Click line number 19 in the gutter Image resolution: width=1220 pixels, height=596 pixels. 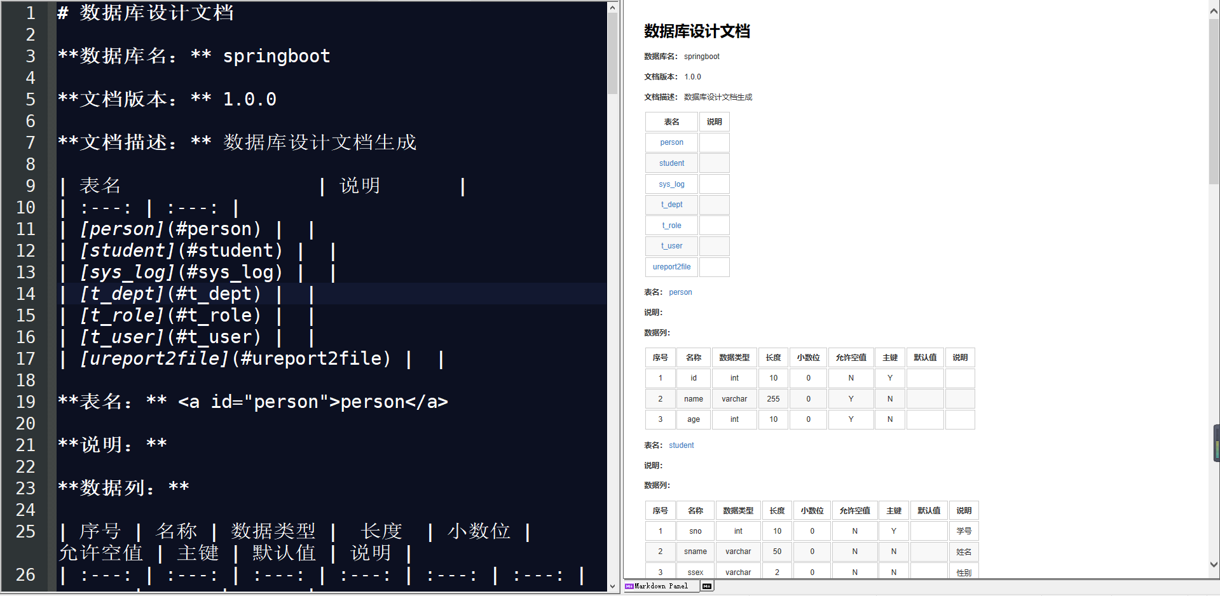(x=26, y=402)
